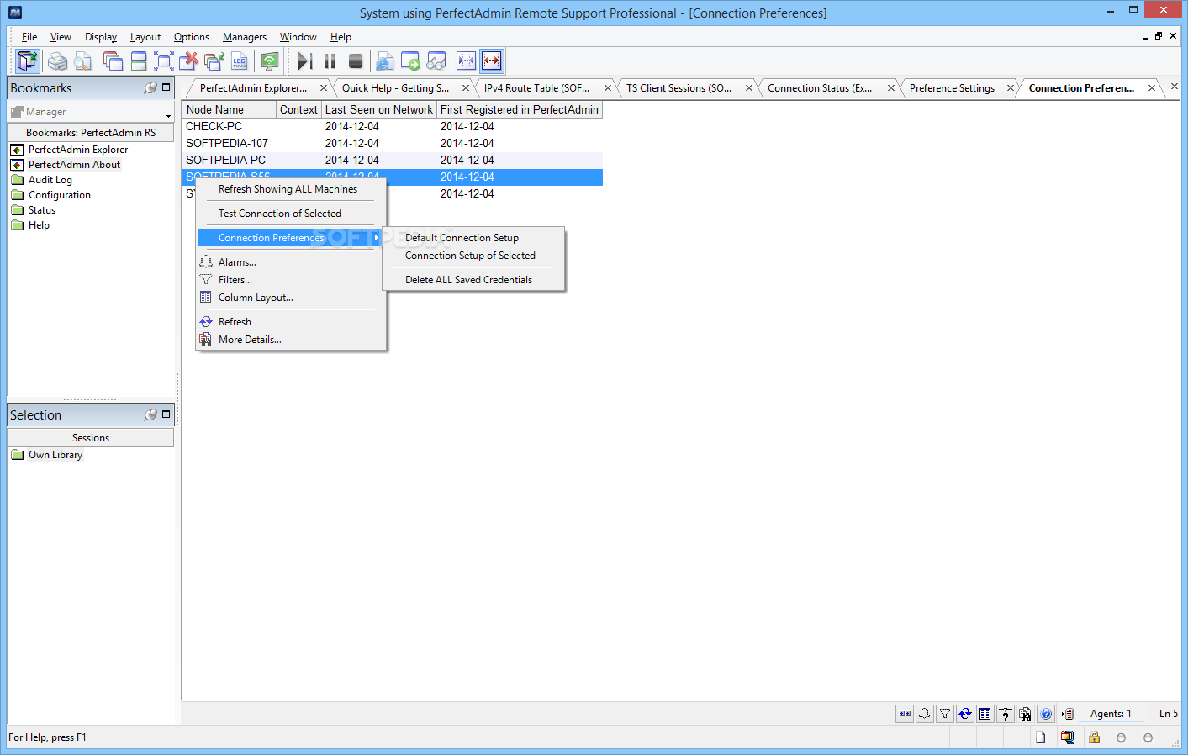1188x755 pixels.
Task: Click the small double-window icon left of bell
Action: [x=905, y=714]
